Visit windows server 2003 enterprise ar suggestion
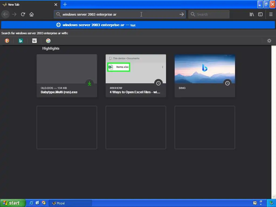Image resolution: width=276 pixels, height=207 pixels. click(x=138, y=25)
